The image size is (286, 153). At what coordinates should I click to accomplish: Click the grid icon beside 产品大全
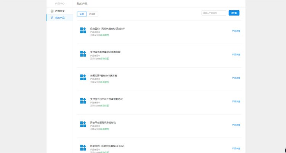click(x=52, y=11)
